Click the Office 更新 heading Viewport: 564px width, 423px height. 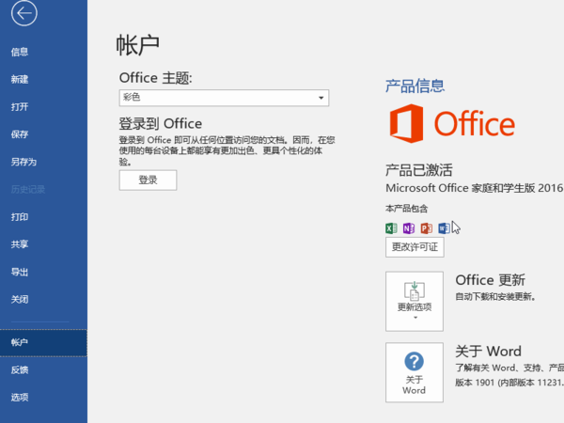click(491, 280)
